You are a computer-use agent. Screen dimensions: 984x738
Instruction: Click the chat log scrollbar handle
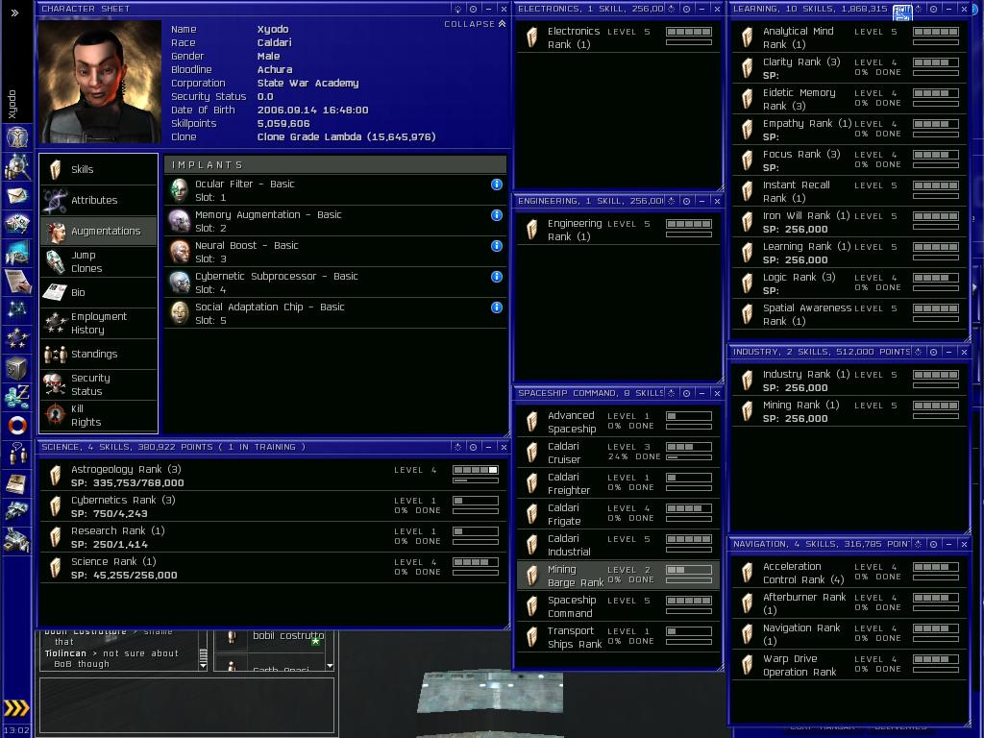click(203, 657)
